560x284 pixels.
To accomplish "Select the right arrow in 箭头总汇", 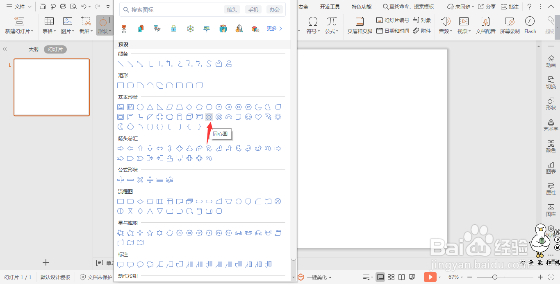I will pos(121,148).
